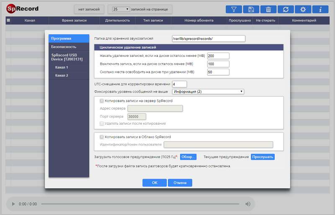
Task: Click the 'Отмена' button
Action: coord(180,183)
